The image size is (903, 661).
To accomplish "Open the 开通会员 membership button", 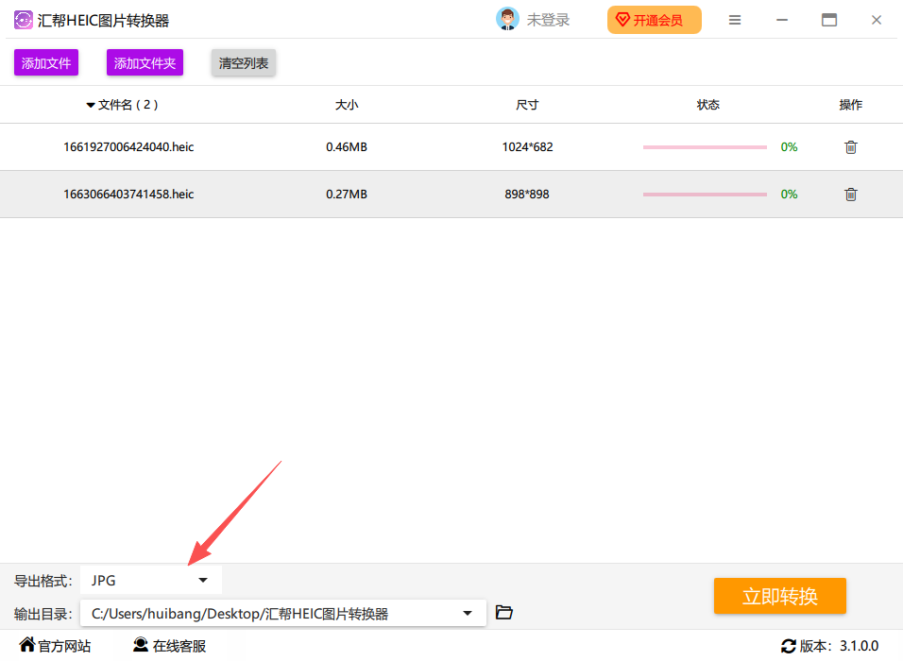I will click(655, 20).
